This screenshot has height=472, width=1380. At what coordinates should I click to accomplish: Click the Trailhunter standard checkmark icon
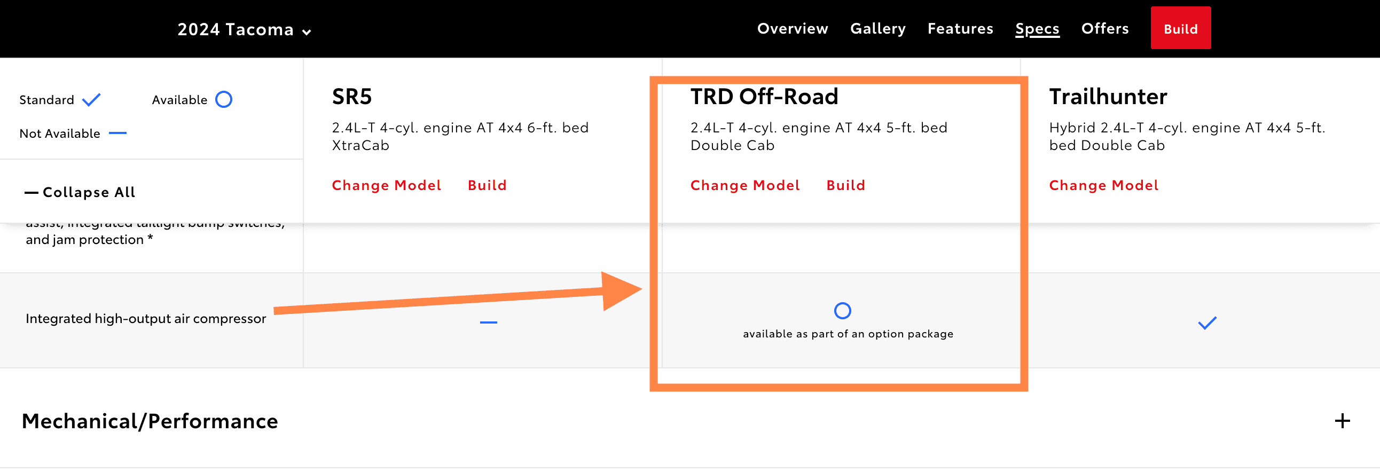tap(1207, 322)
